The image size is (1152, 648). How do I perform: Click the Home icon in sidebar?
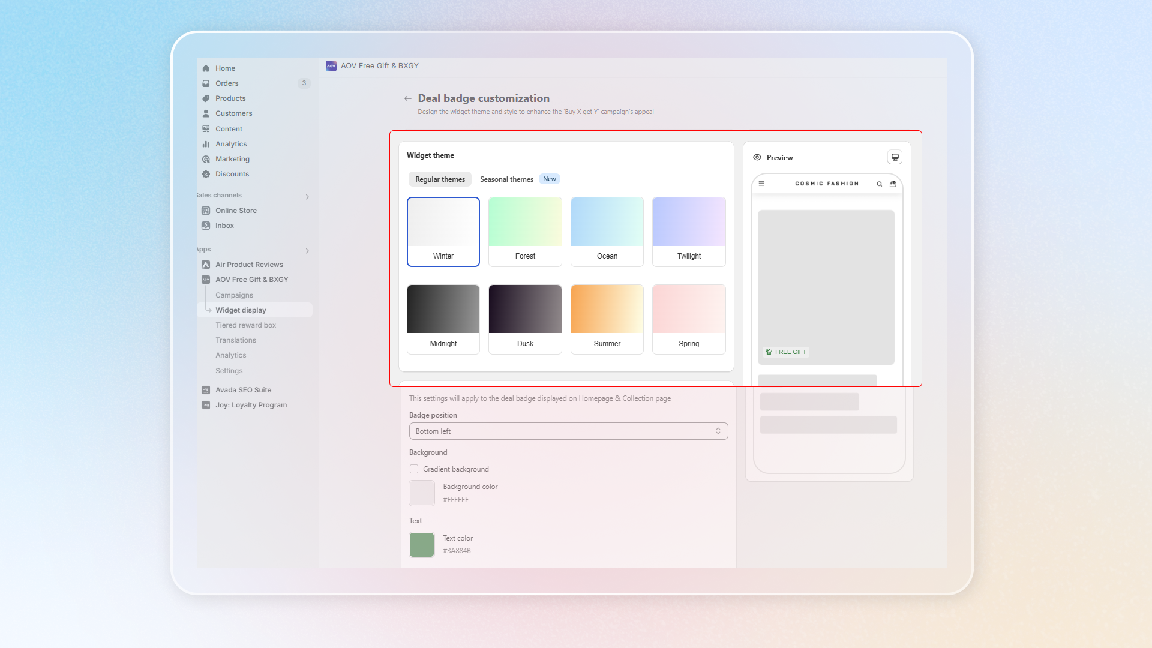pyautogui.click(x=206, y=68)
